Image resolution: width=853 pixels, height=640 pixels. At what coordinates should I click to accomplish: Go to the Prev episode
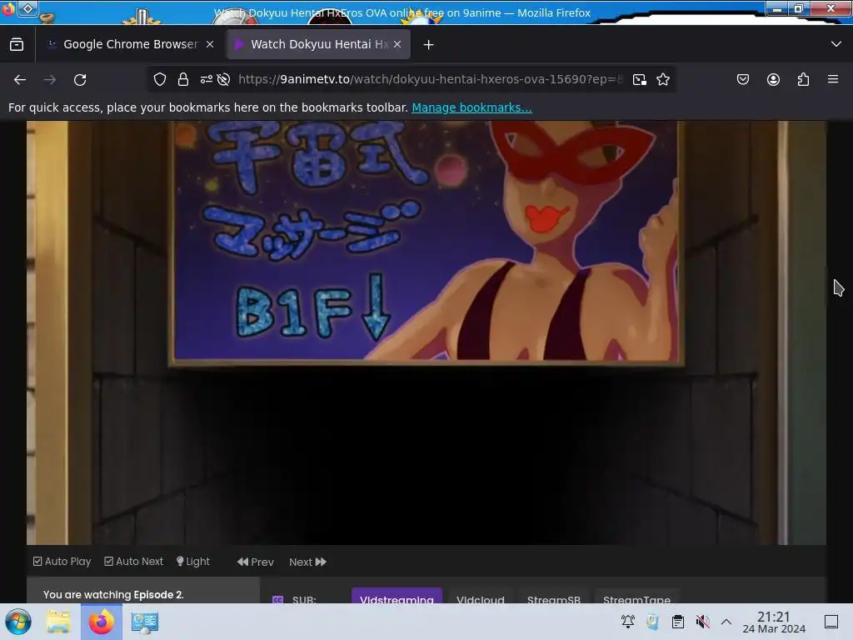(256, 562)
